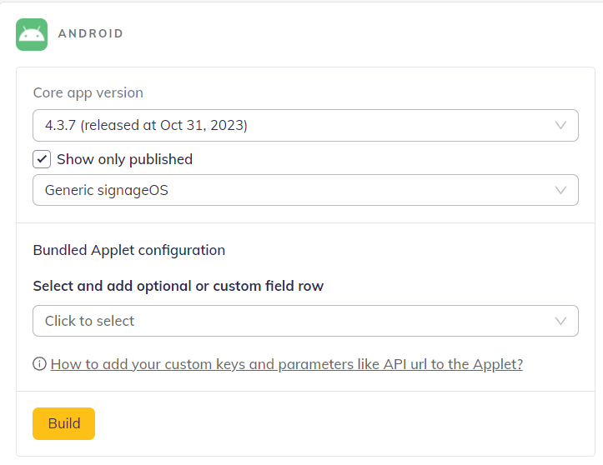Click the "Bundled Applet configuration" heading

pos(129,249)
